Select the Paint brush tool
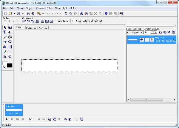 tap(5, 37)
